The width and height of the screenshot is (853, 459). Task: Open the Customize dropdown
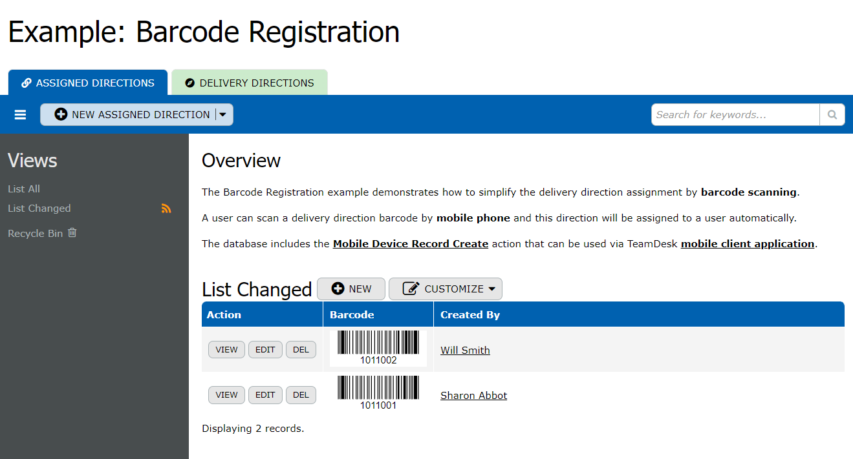[445, 289]
